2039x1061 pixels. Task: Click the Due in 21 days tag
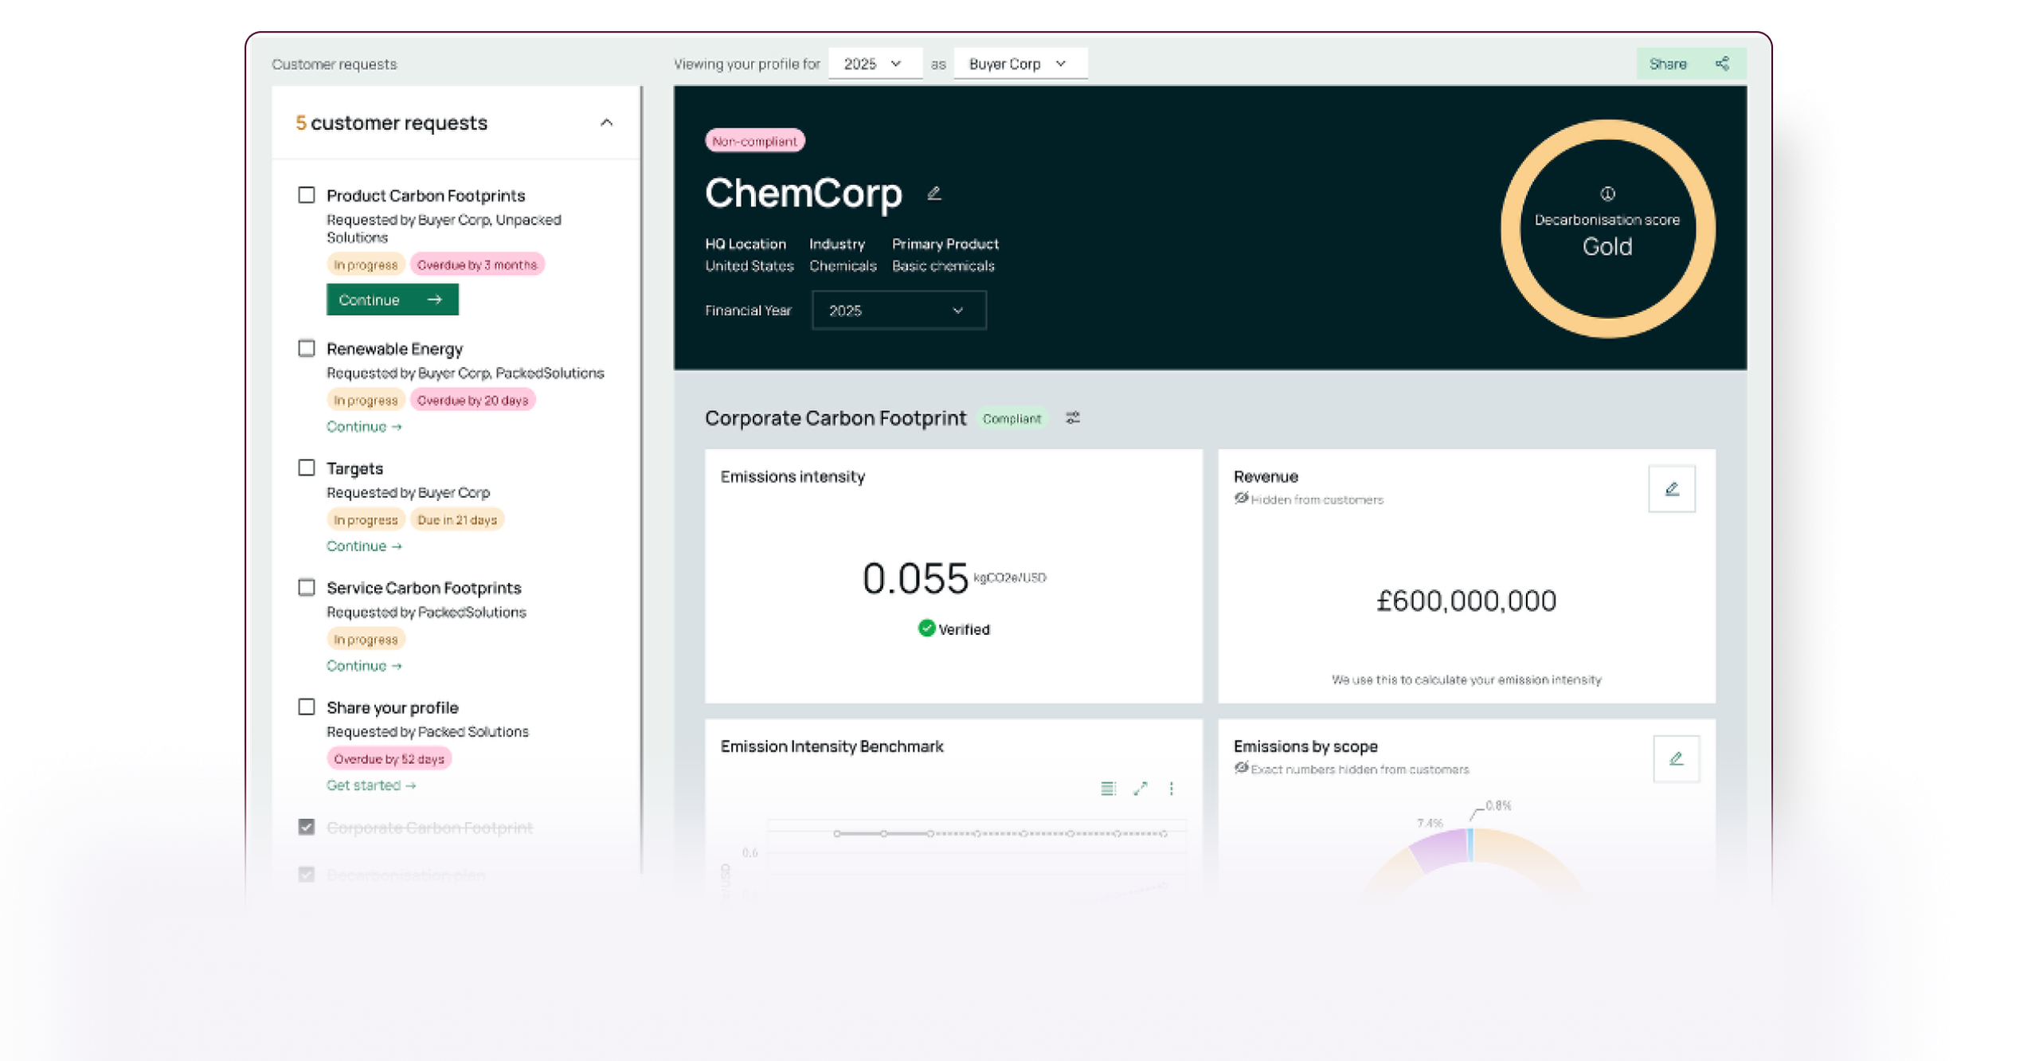click(x=457, y=519)
